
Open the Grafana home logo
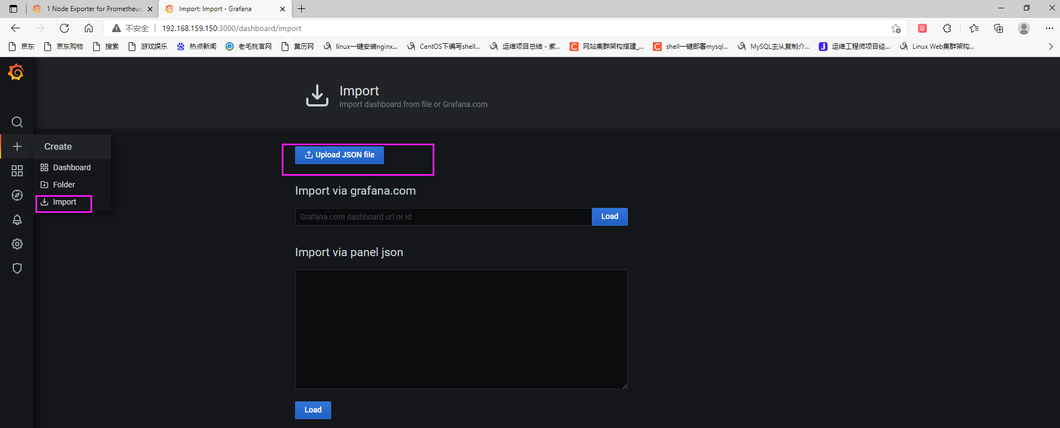click(x=16, y=72)
